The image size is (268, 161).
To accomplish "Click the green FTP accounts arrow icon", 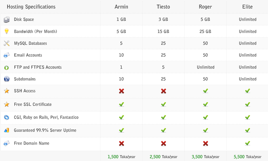I will (x=7, y=68).
